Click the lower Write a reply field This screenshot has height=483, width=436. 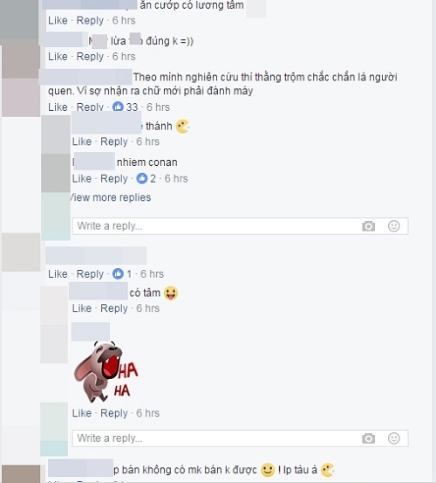(x=241, y=438)
